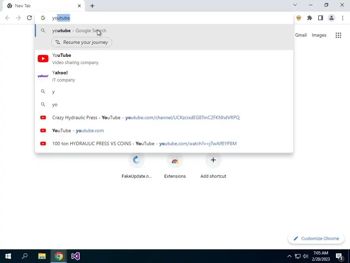
Task: Click the purple Yahoo logo icon
Action: [x=43, y=76]
